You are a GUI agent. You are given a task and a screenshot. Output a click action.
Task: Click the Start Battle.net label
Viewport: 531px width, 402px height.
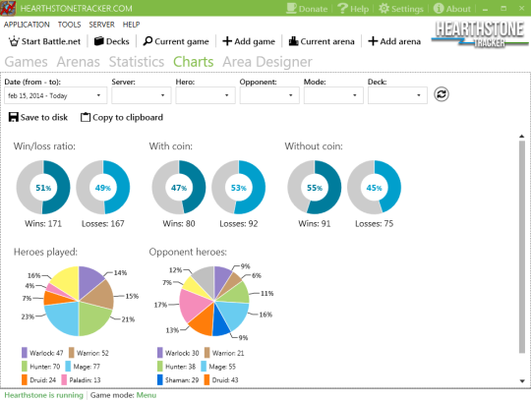click(x=51, y=41)
